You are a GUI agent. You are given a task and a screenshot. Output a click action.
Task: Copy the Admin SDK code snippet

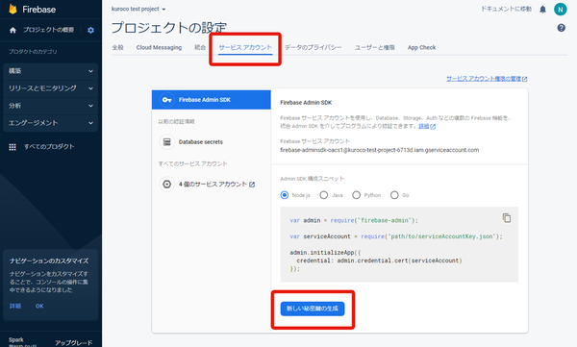pos(507,218)
